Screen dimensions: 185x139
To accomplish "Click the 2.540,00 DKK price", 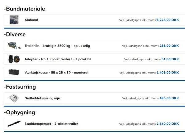I will click(x=167, y=124).
